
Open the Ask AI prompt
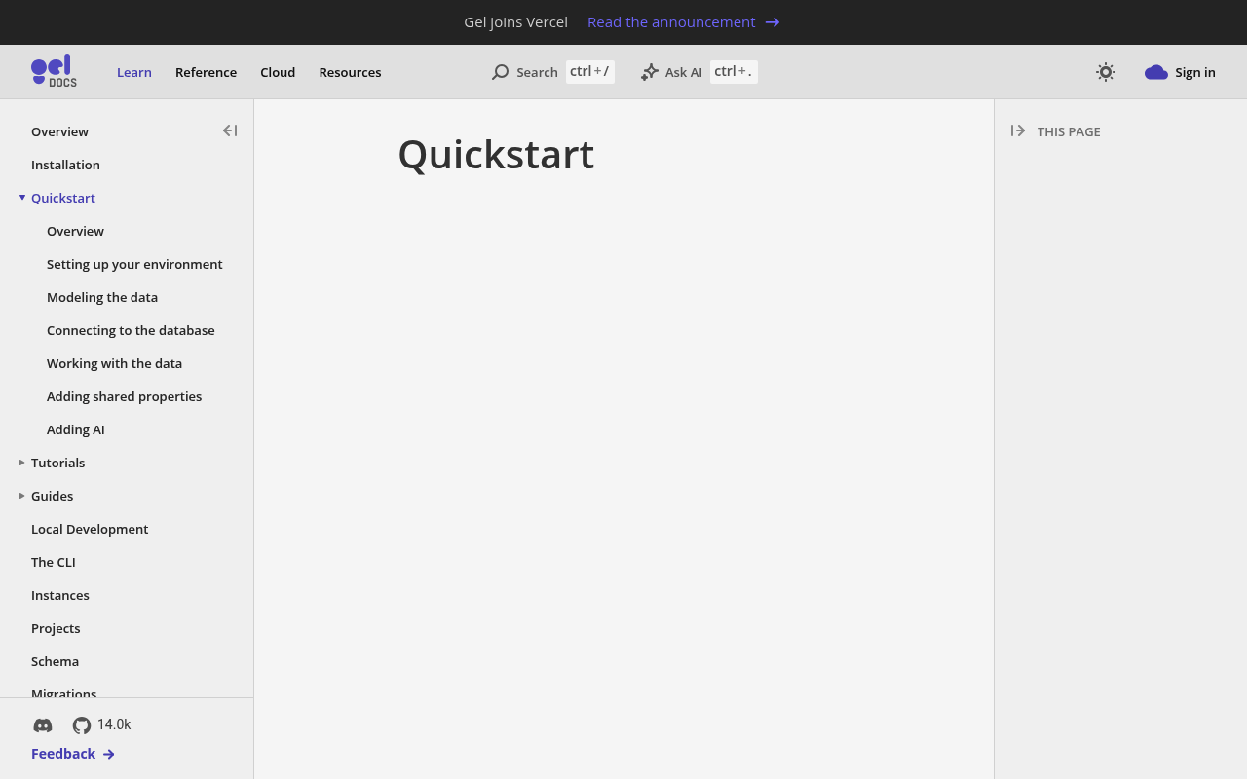coord(699,72)
